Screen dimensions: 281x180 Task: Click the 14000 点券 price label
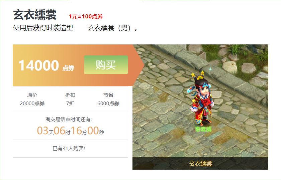(x=46, y=65)
